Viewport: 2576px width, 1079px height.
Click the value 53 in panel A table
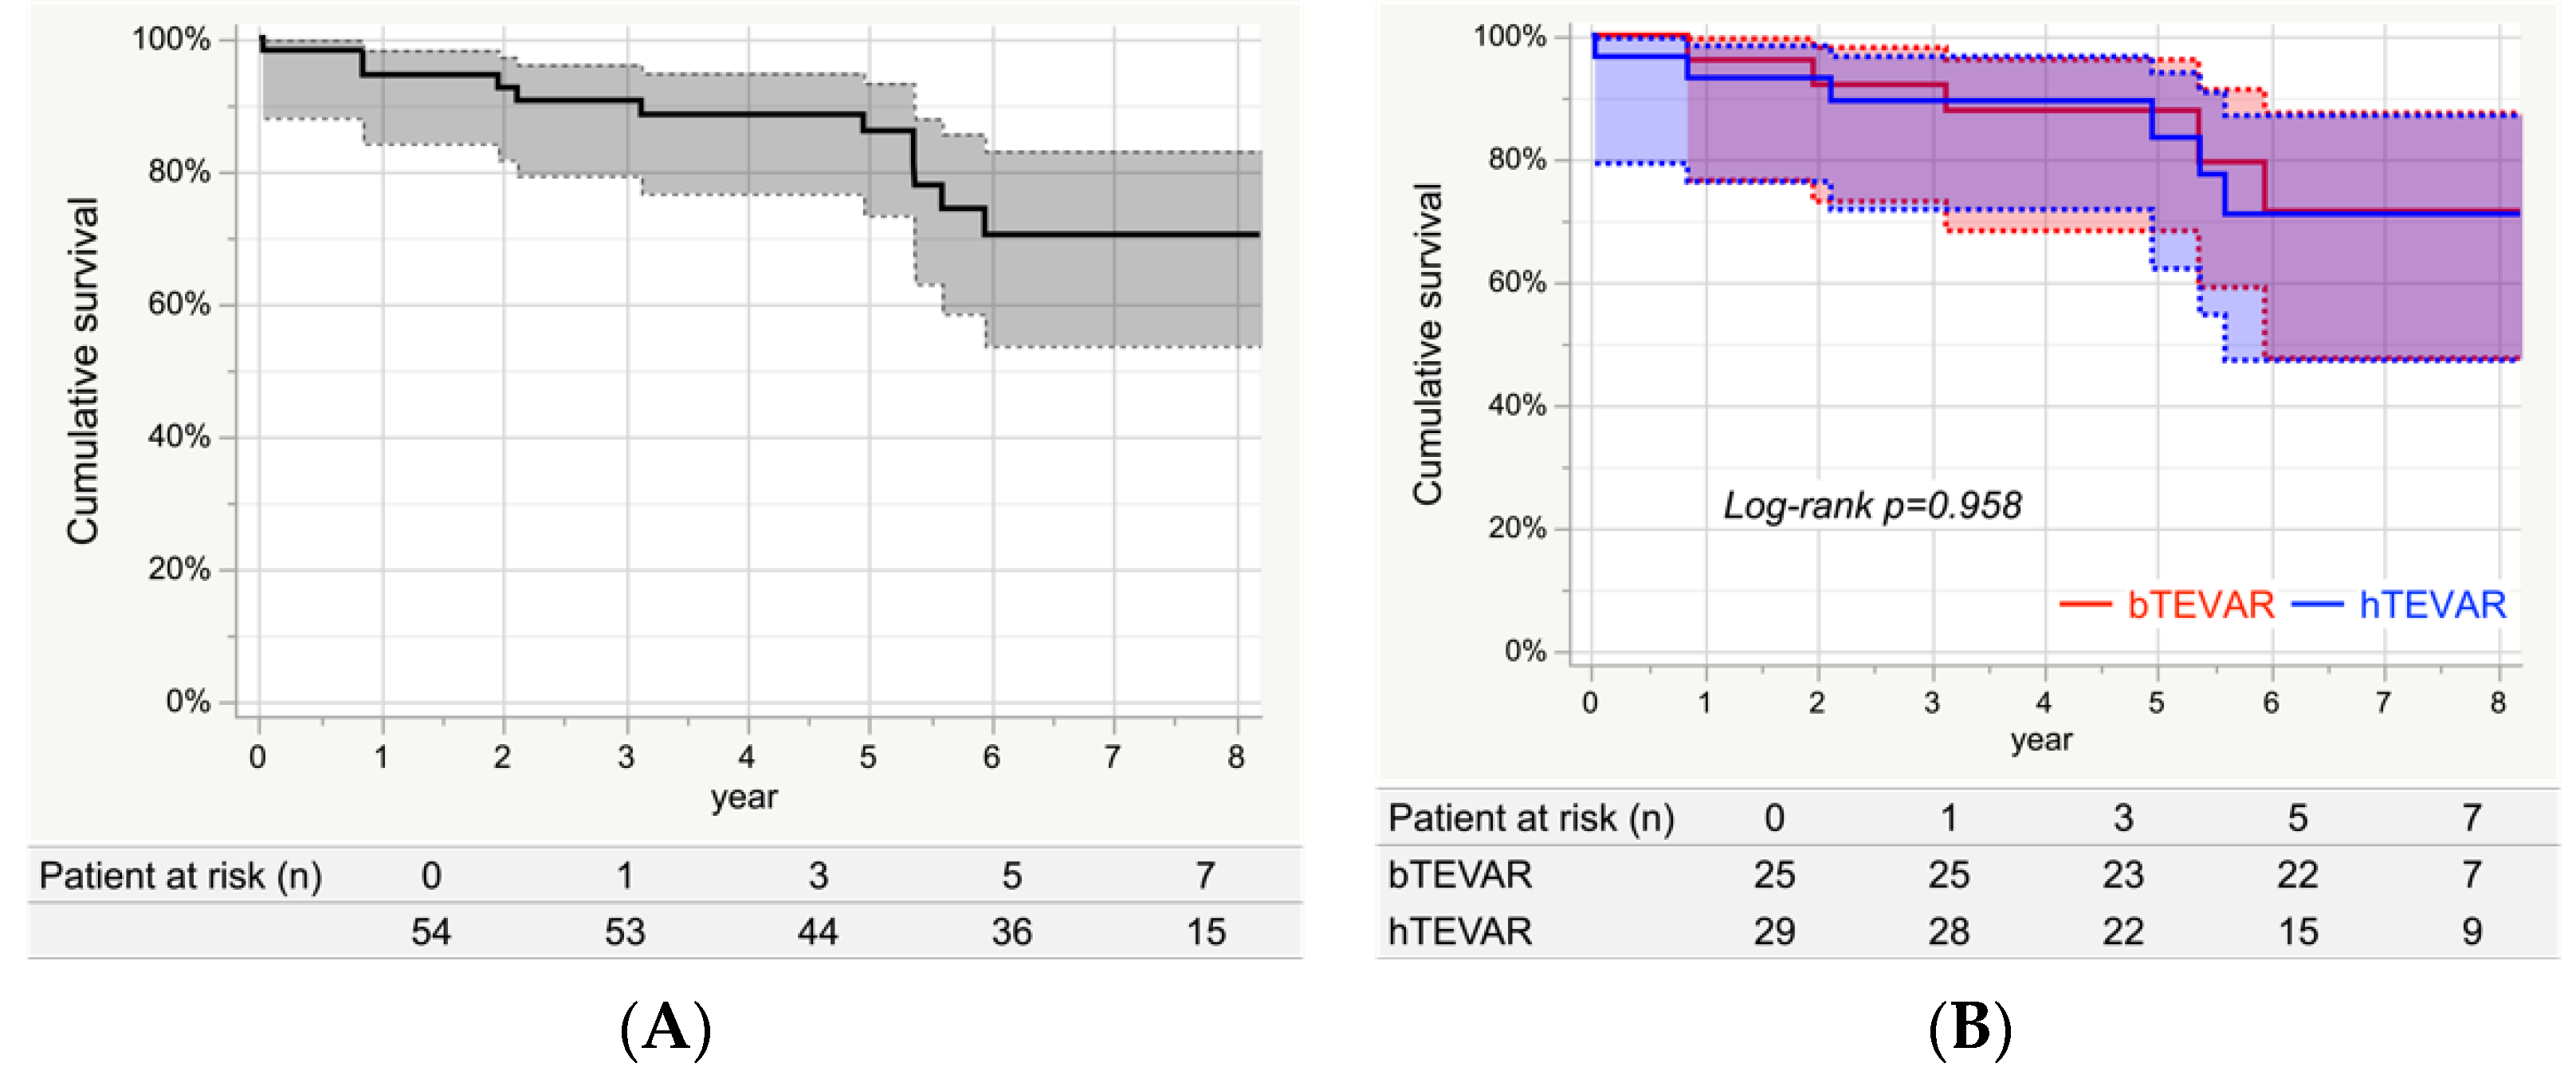tap(625, 931)
